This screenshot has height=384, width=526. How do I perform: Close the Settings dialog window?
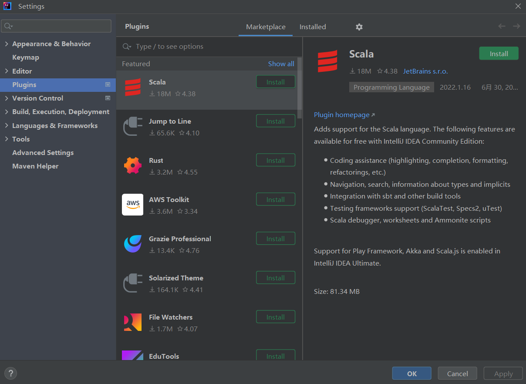click(x=518, y=6)
